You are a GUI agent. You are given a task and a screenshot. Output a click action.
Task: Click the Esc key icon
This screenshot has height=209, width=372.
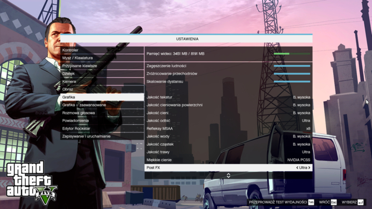coord(334,202)
